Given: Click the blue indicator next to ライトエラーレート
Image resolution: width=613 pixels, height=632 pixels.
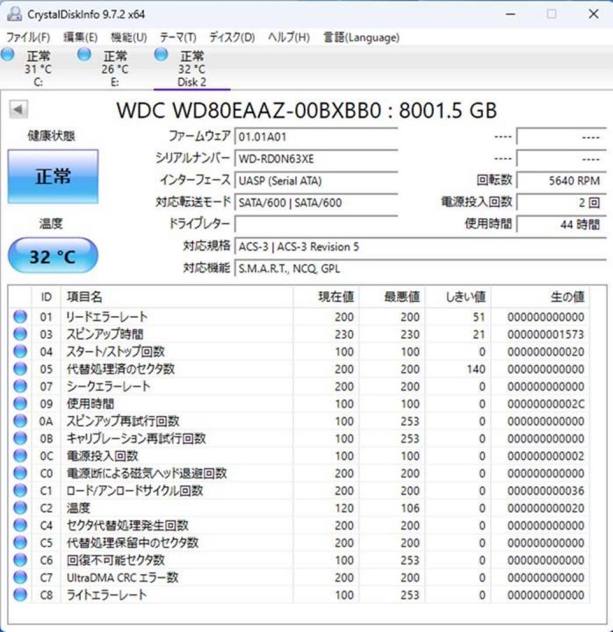Looking at the screenshot, I should 19,595.
